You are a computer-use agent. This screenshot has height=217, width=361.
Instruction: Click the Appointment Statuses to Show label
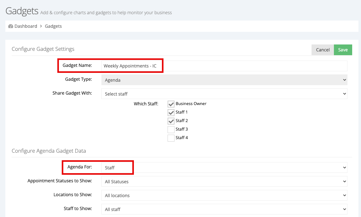click(x=60, y=181)
